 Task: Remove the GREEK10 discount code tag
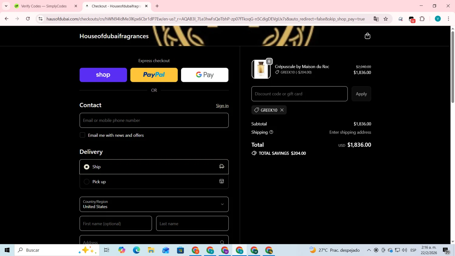point(282,110)
